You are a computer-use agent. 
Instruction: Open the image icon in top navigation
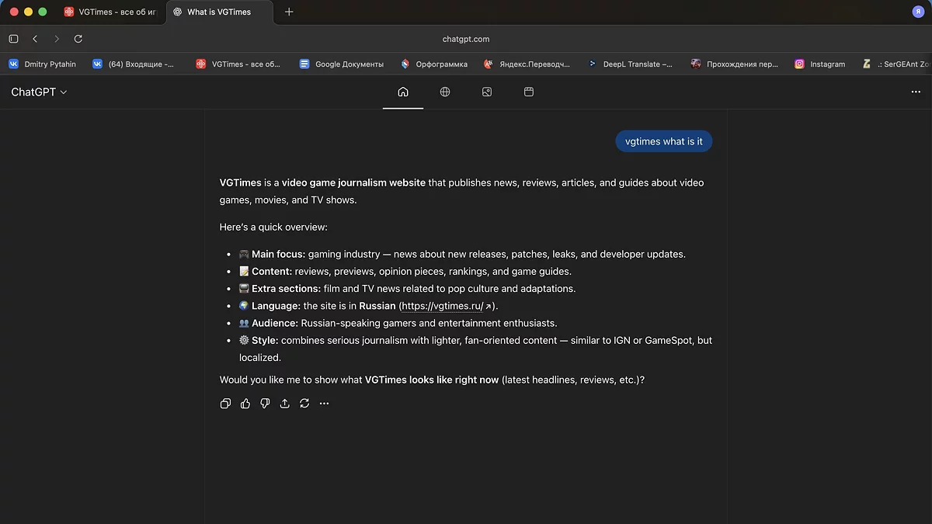click(x=487, y=92)
